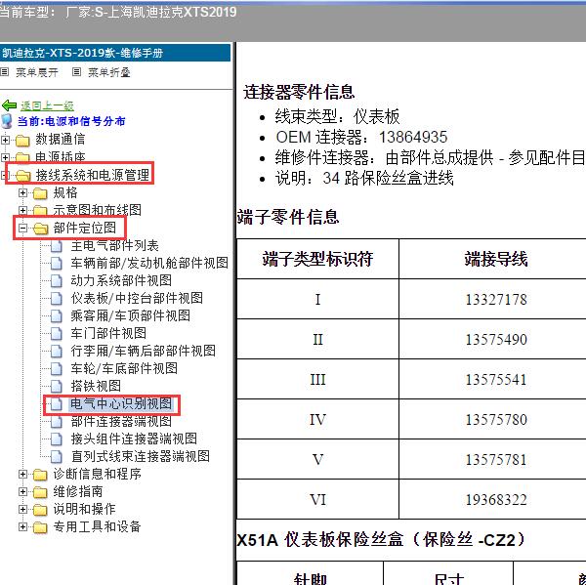Open 仪表板/中控台部件视图
The height and width of the screenshot is (585, 586).
(x=137, y=298)
